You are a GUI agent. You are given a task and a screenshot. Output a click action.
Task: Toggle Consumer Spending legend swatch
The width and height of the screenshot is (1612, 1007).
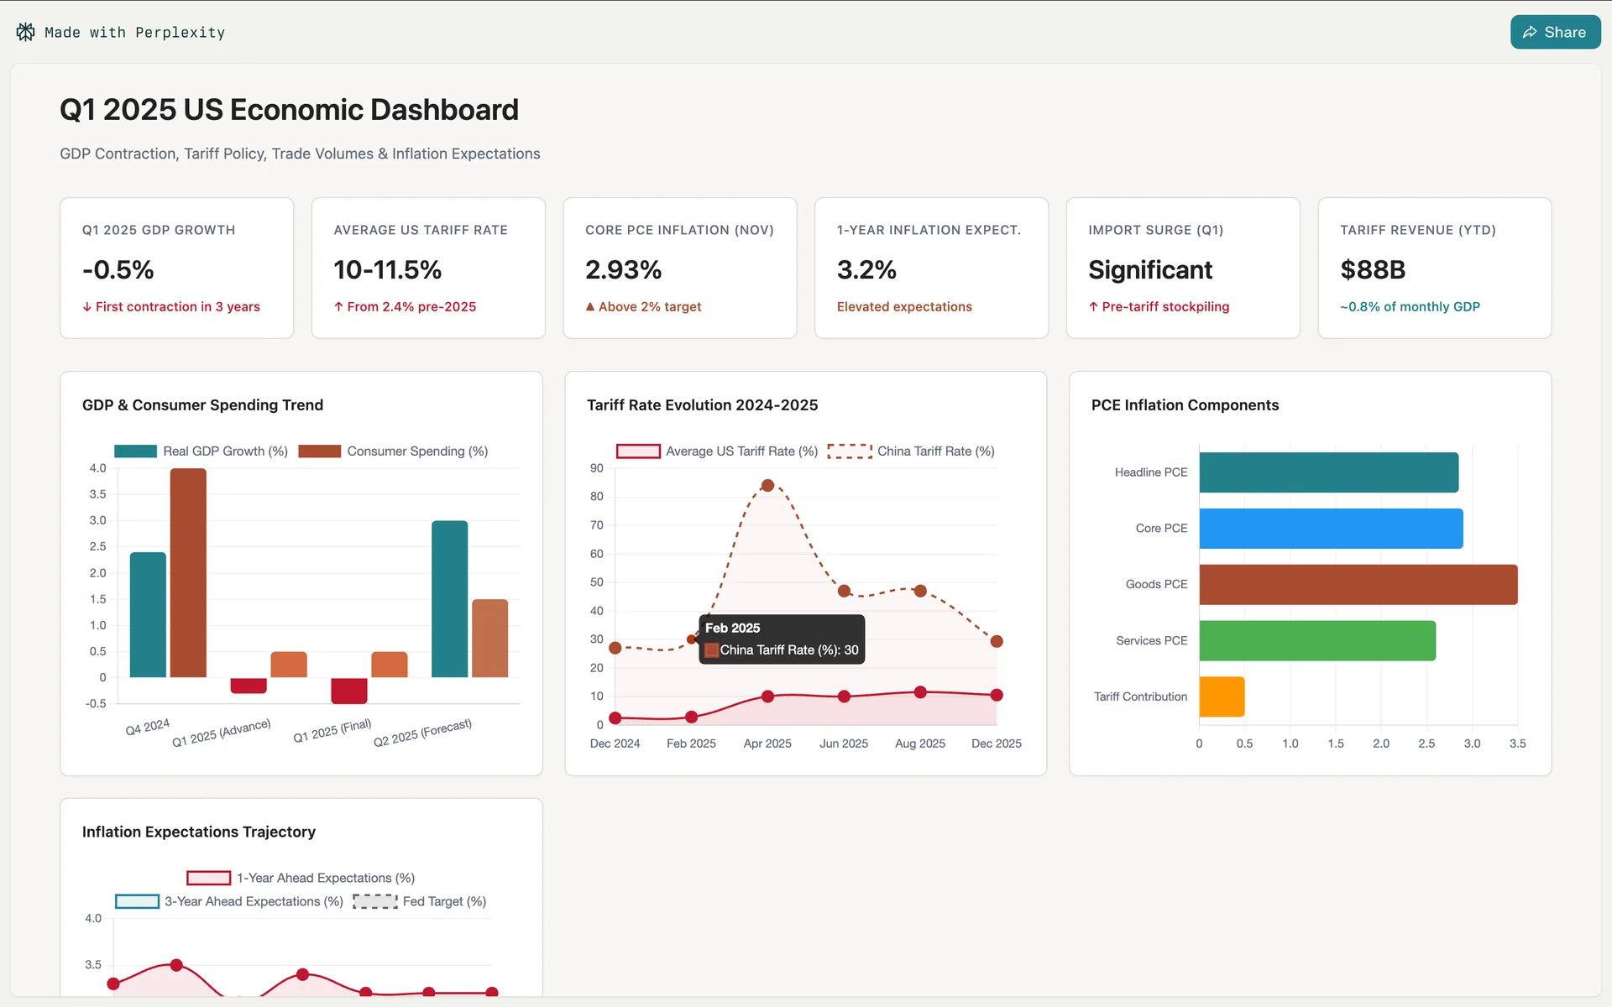(x=319, y=451)
